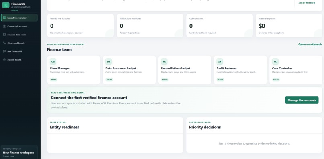
Task: Click the CM avatar badge
Action: (x=53, y=61)
